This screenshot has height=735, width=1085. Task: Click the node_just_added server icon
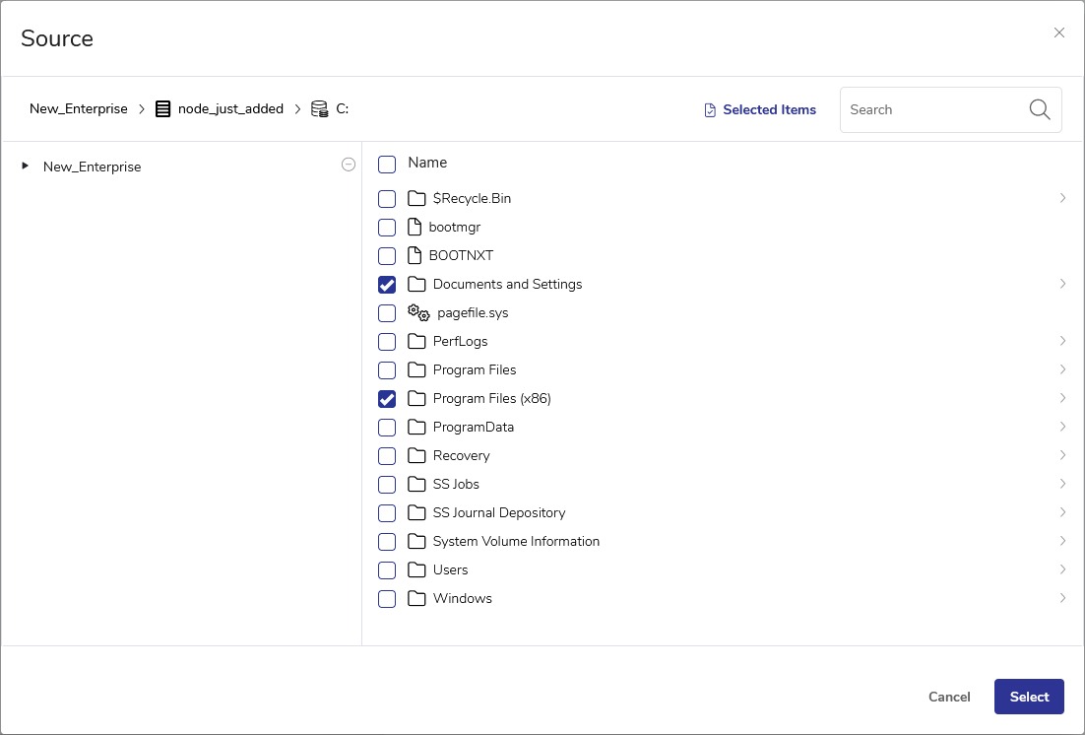163,109
